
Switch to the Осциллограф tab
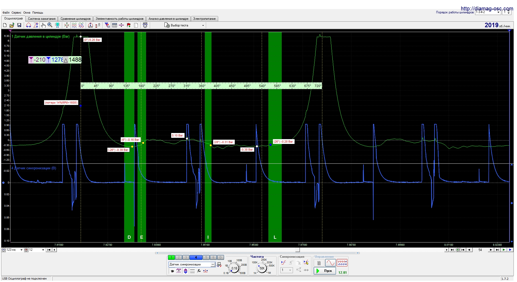tap(13, 18)
